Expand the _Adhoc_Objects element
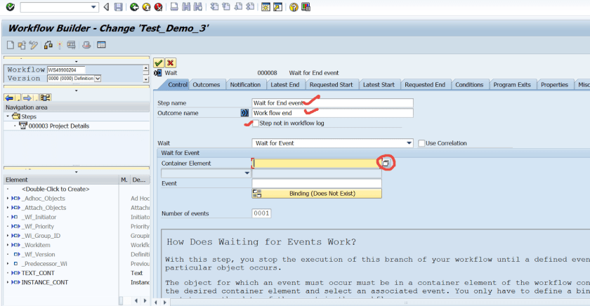Viewport: 590px width, 306px height. click(x=8, y=198)
